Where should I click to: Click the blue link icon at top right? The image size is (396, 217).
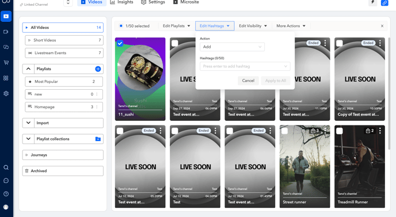[384, 3]
